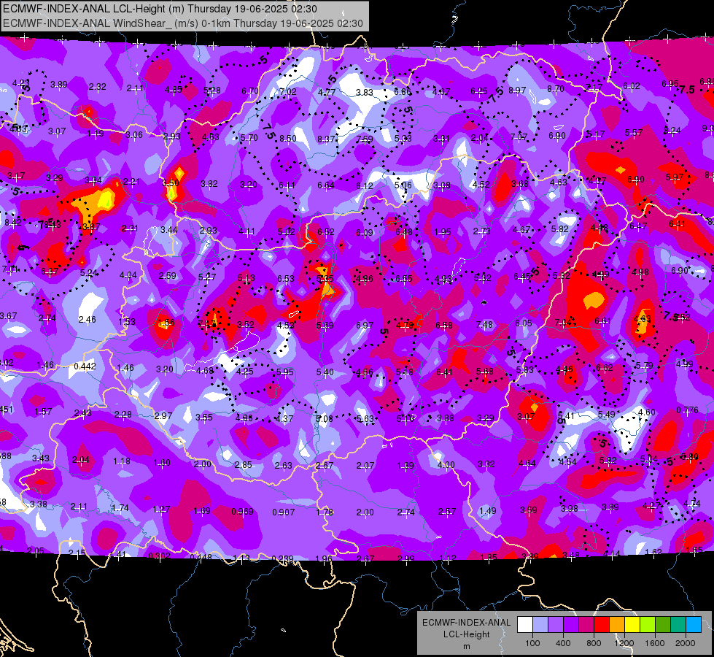Image resolution: width=714 pixels, height=657 pixels.
Task: Click the grid value '0.969'
Action: 242,512
